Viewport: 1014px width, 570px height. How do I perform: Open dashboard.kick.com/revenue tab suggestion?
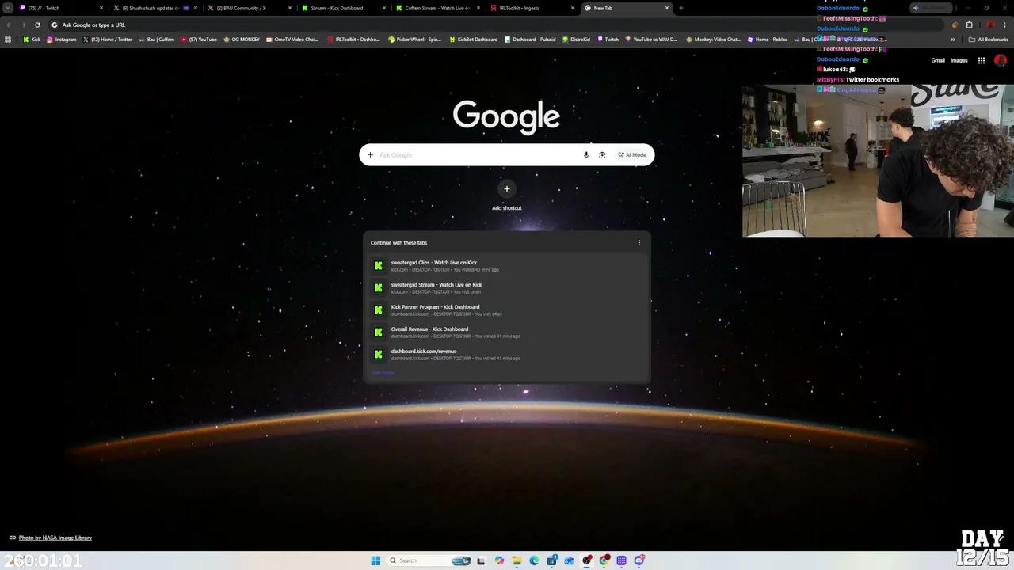tap(507, 355)
